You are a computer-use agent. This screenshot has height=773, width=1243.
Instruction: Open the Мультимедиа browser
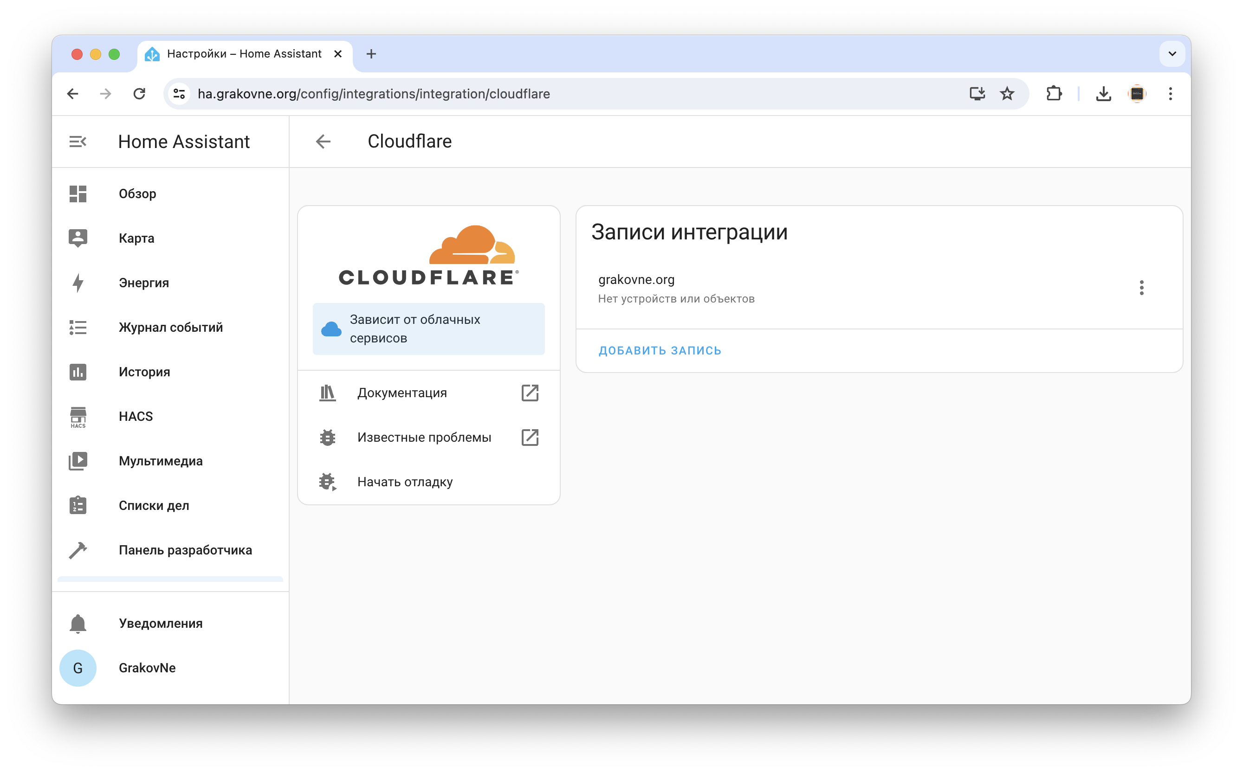(161, 461)
